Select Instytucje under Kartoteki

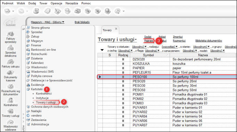coord(42,98)
